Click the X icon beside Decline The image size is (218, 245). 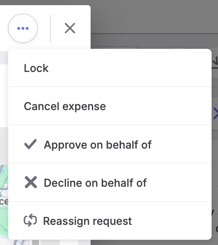31,182
